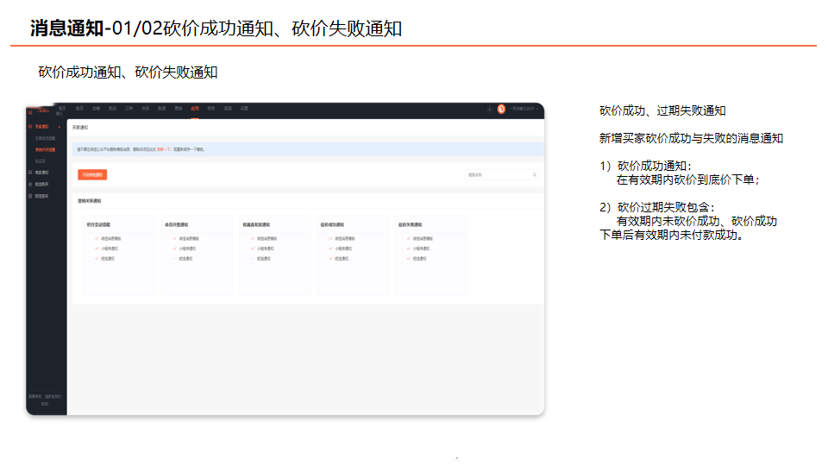Select 营销关怀提醒 in the sidebar submenu

click(x=45, y=150)
